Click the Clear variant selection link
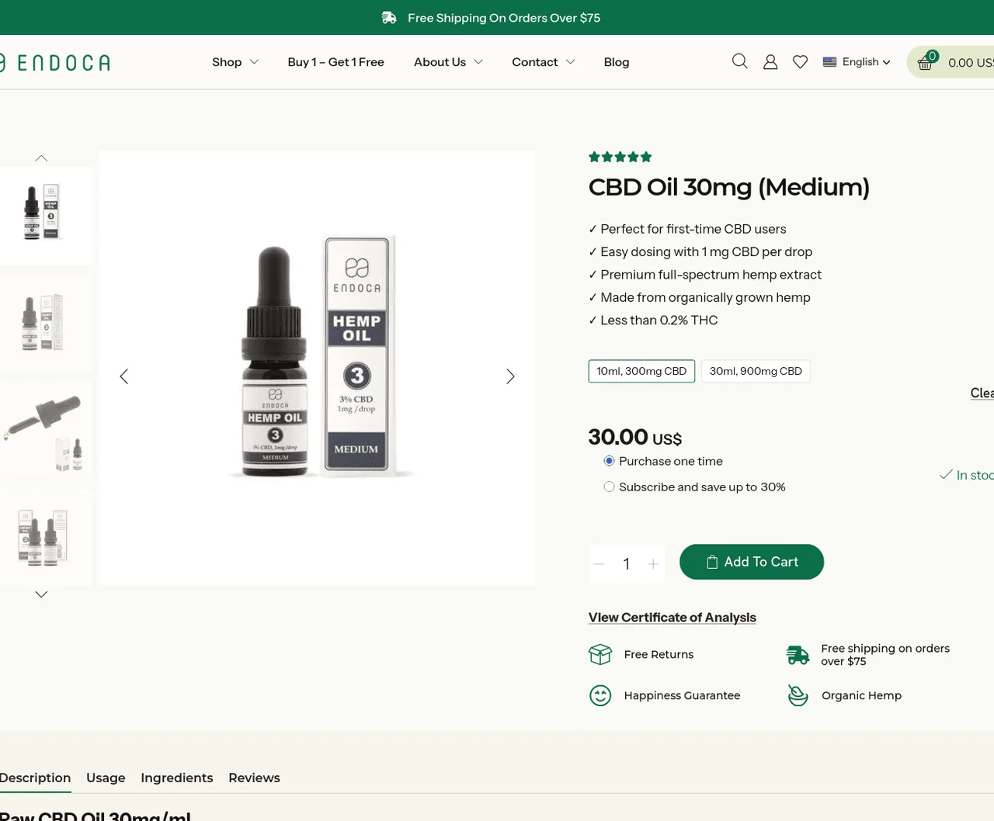Viewport: 994px width, 821px height. pyautogui.click(x=982, y=393)
